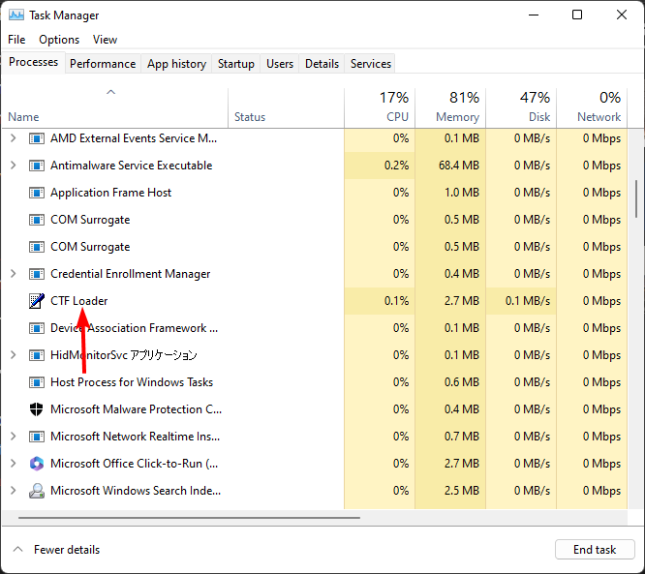Screen dimensions: 645x574
Task: Open the Options menu
Action: pyautogui.click(x=59, y=40)
